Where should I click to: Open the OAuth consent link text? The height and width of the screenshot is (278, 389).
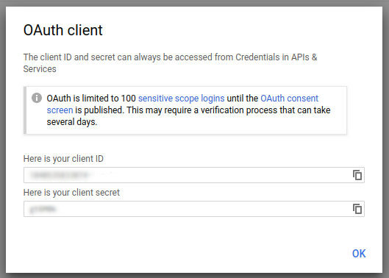tap(289, 99)
